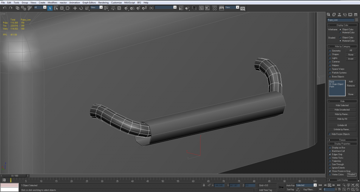The image size is (360, 192).
Task: Click the Quick Render teapot icon
Action: click(x=242, y=8)
